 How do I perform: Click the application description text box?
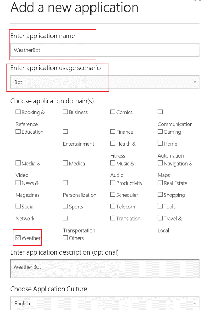coord(105,269)
